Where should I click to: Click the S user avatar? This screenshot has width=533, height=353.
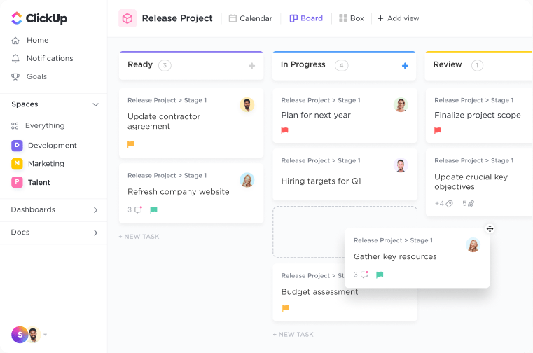pos(20,335)
